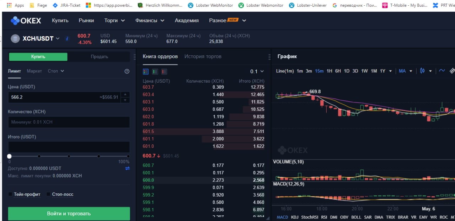Select the BOLL indicator
Image resolution: width=455 pixels, height=221 pixels.
[356, 217]
